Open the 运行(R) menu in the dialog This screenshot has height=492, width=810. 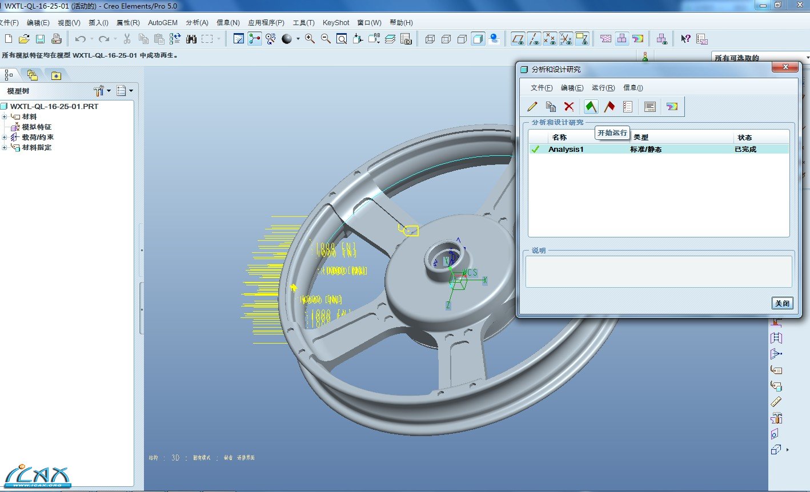pos(603,88)
